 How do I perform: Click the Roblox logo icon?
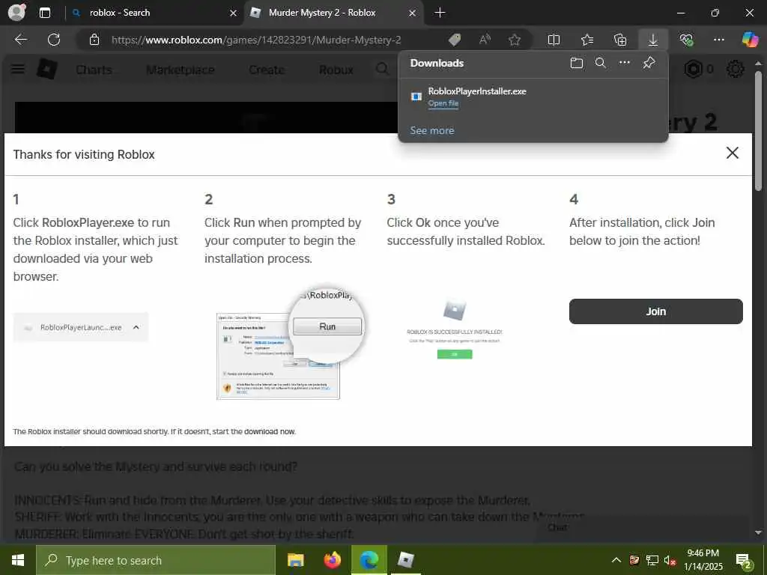(47, 69)
